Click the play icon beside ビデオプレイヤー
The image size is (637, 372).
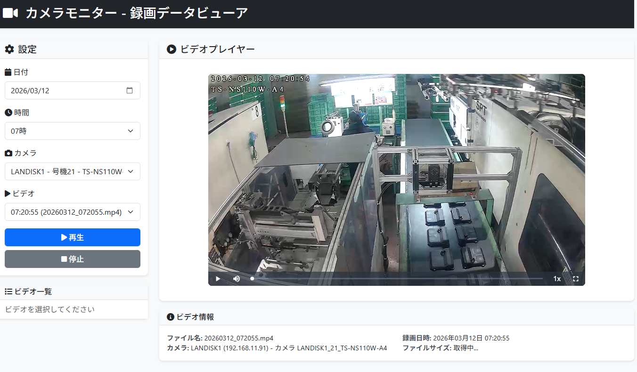[x=171, y=49]
